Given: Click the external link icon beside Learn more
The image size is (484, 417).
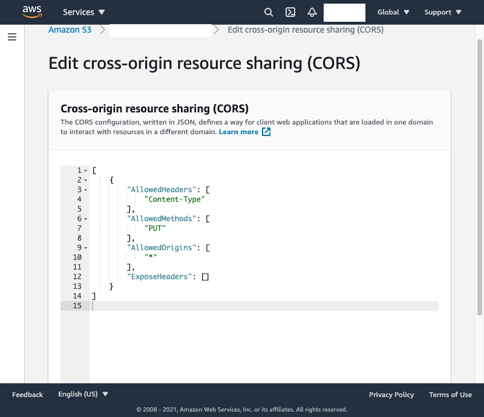Looking at the screenshot, I should pyautogui.click(x=266, y=132).
